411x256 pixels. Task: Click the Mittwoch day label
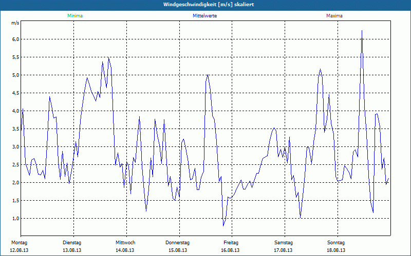point(125,243)
